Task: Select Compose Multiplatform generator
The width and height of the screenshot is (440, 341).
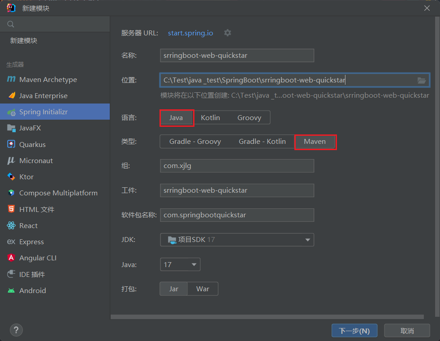Action: (55, 193)
